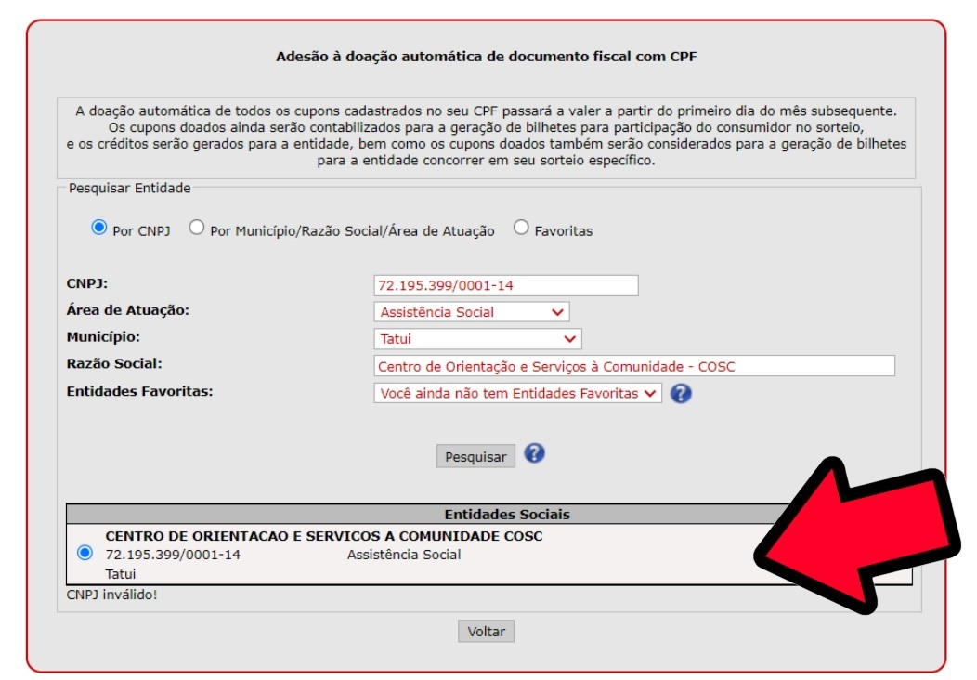Select the COSC entity radio in results
977x680 pixels.
[85, 553]
